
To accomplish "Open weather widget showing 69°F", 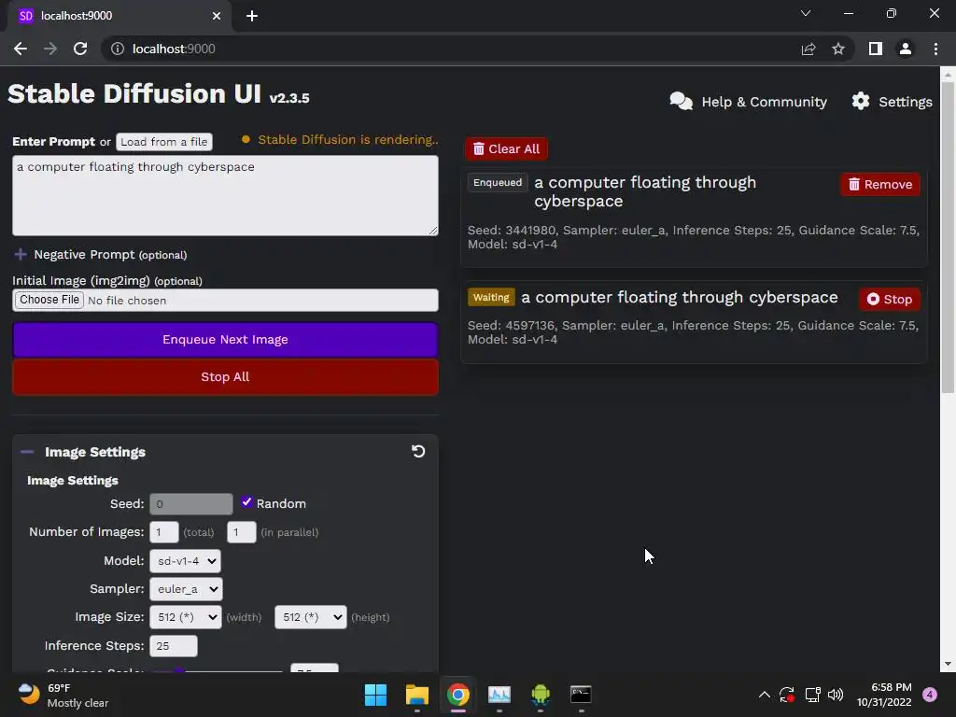I will (x=63, y=695).
